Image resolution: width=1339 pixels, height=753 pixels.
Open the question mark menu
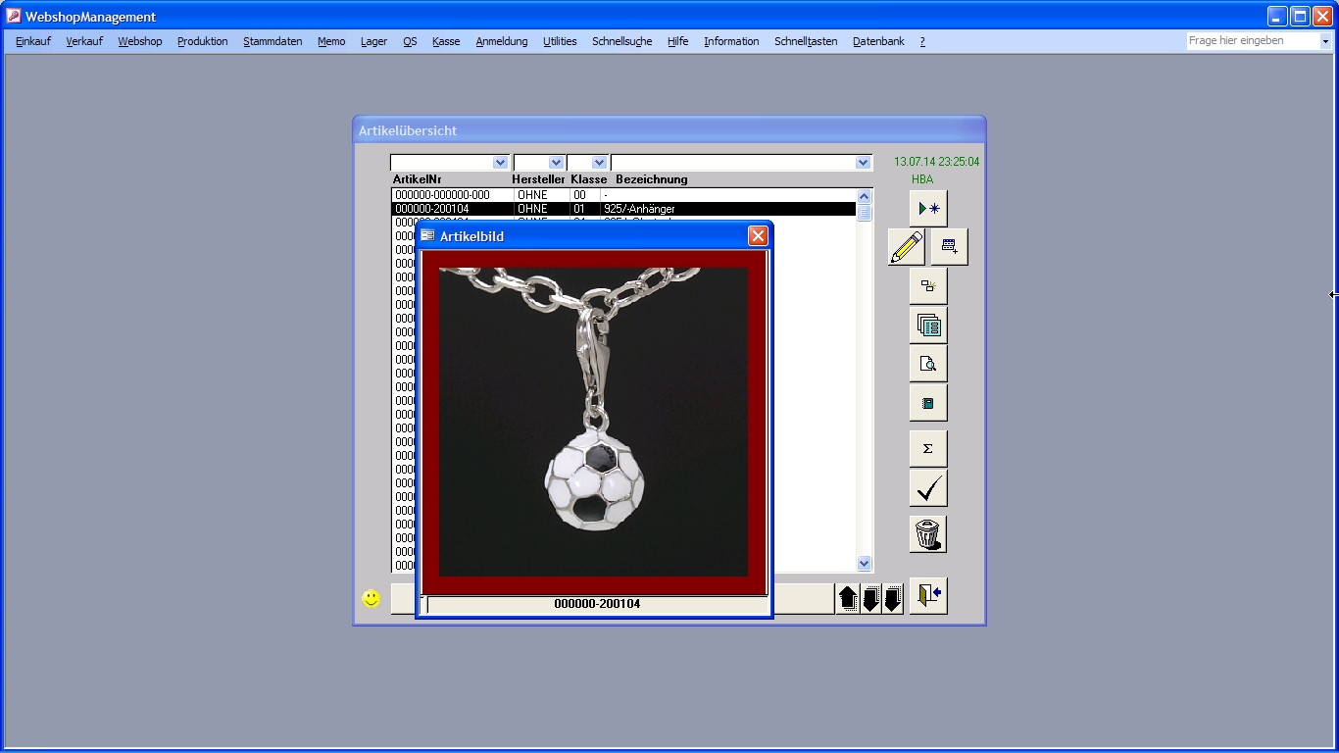(922, 41)
